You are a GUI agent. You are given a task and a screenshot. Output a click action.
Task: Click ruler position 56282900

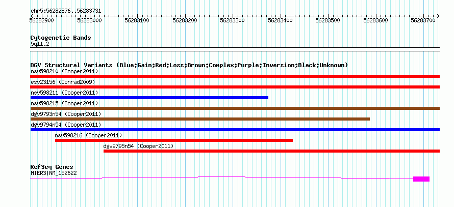click(42, 20)
